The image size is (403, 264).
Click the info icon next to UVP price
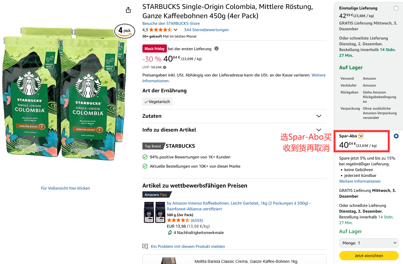[165, 67]
